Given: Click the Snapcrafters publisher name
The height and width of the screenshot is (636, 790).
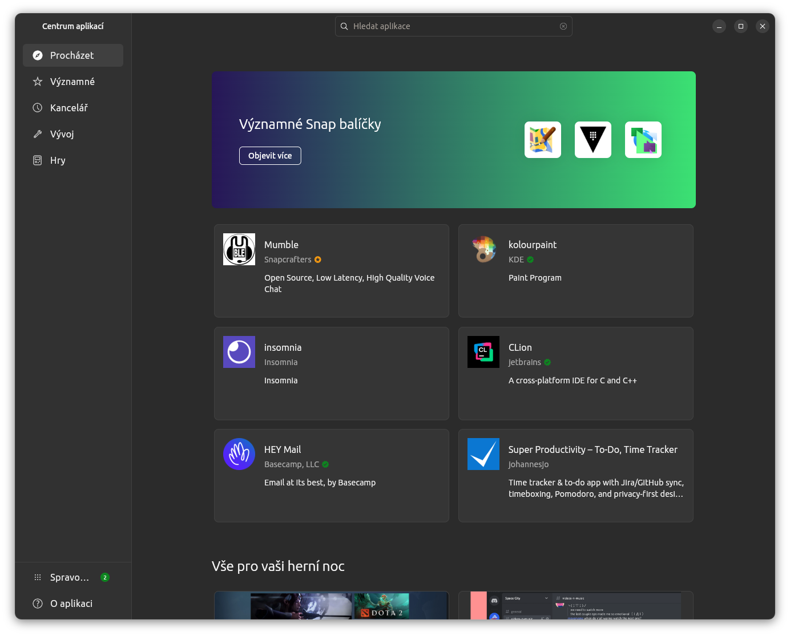Looking at the screenshot, I should (288, 260).
